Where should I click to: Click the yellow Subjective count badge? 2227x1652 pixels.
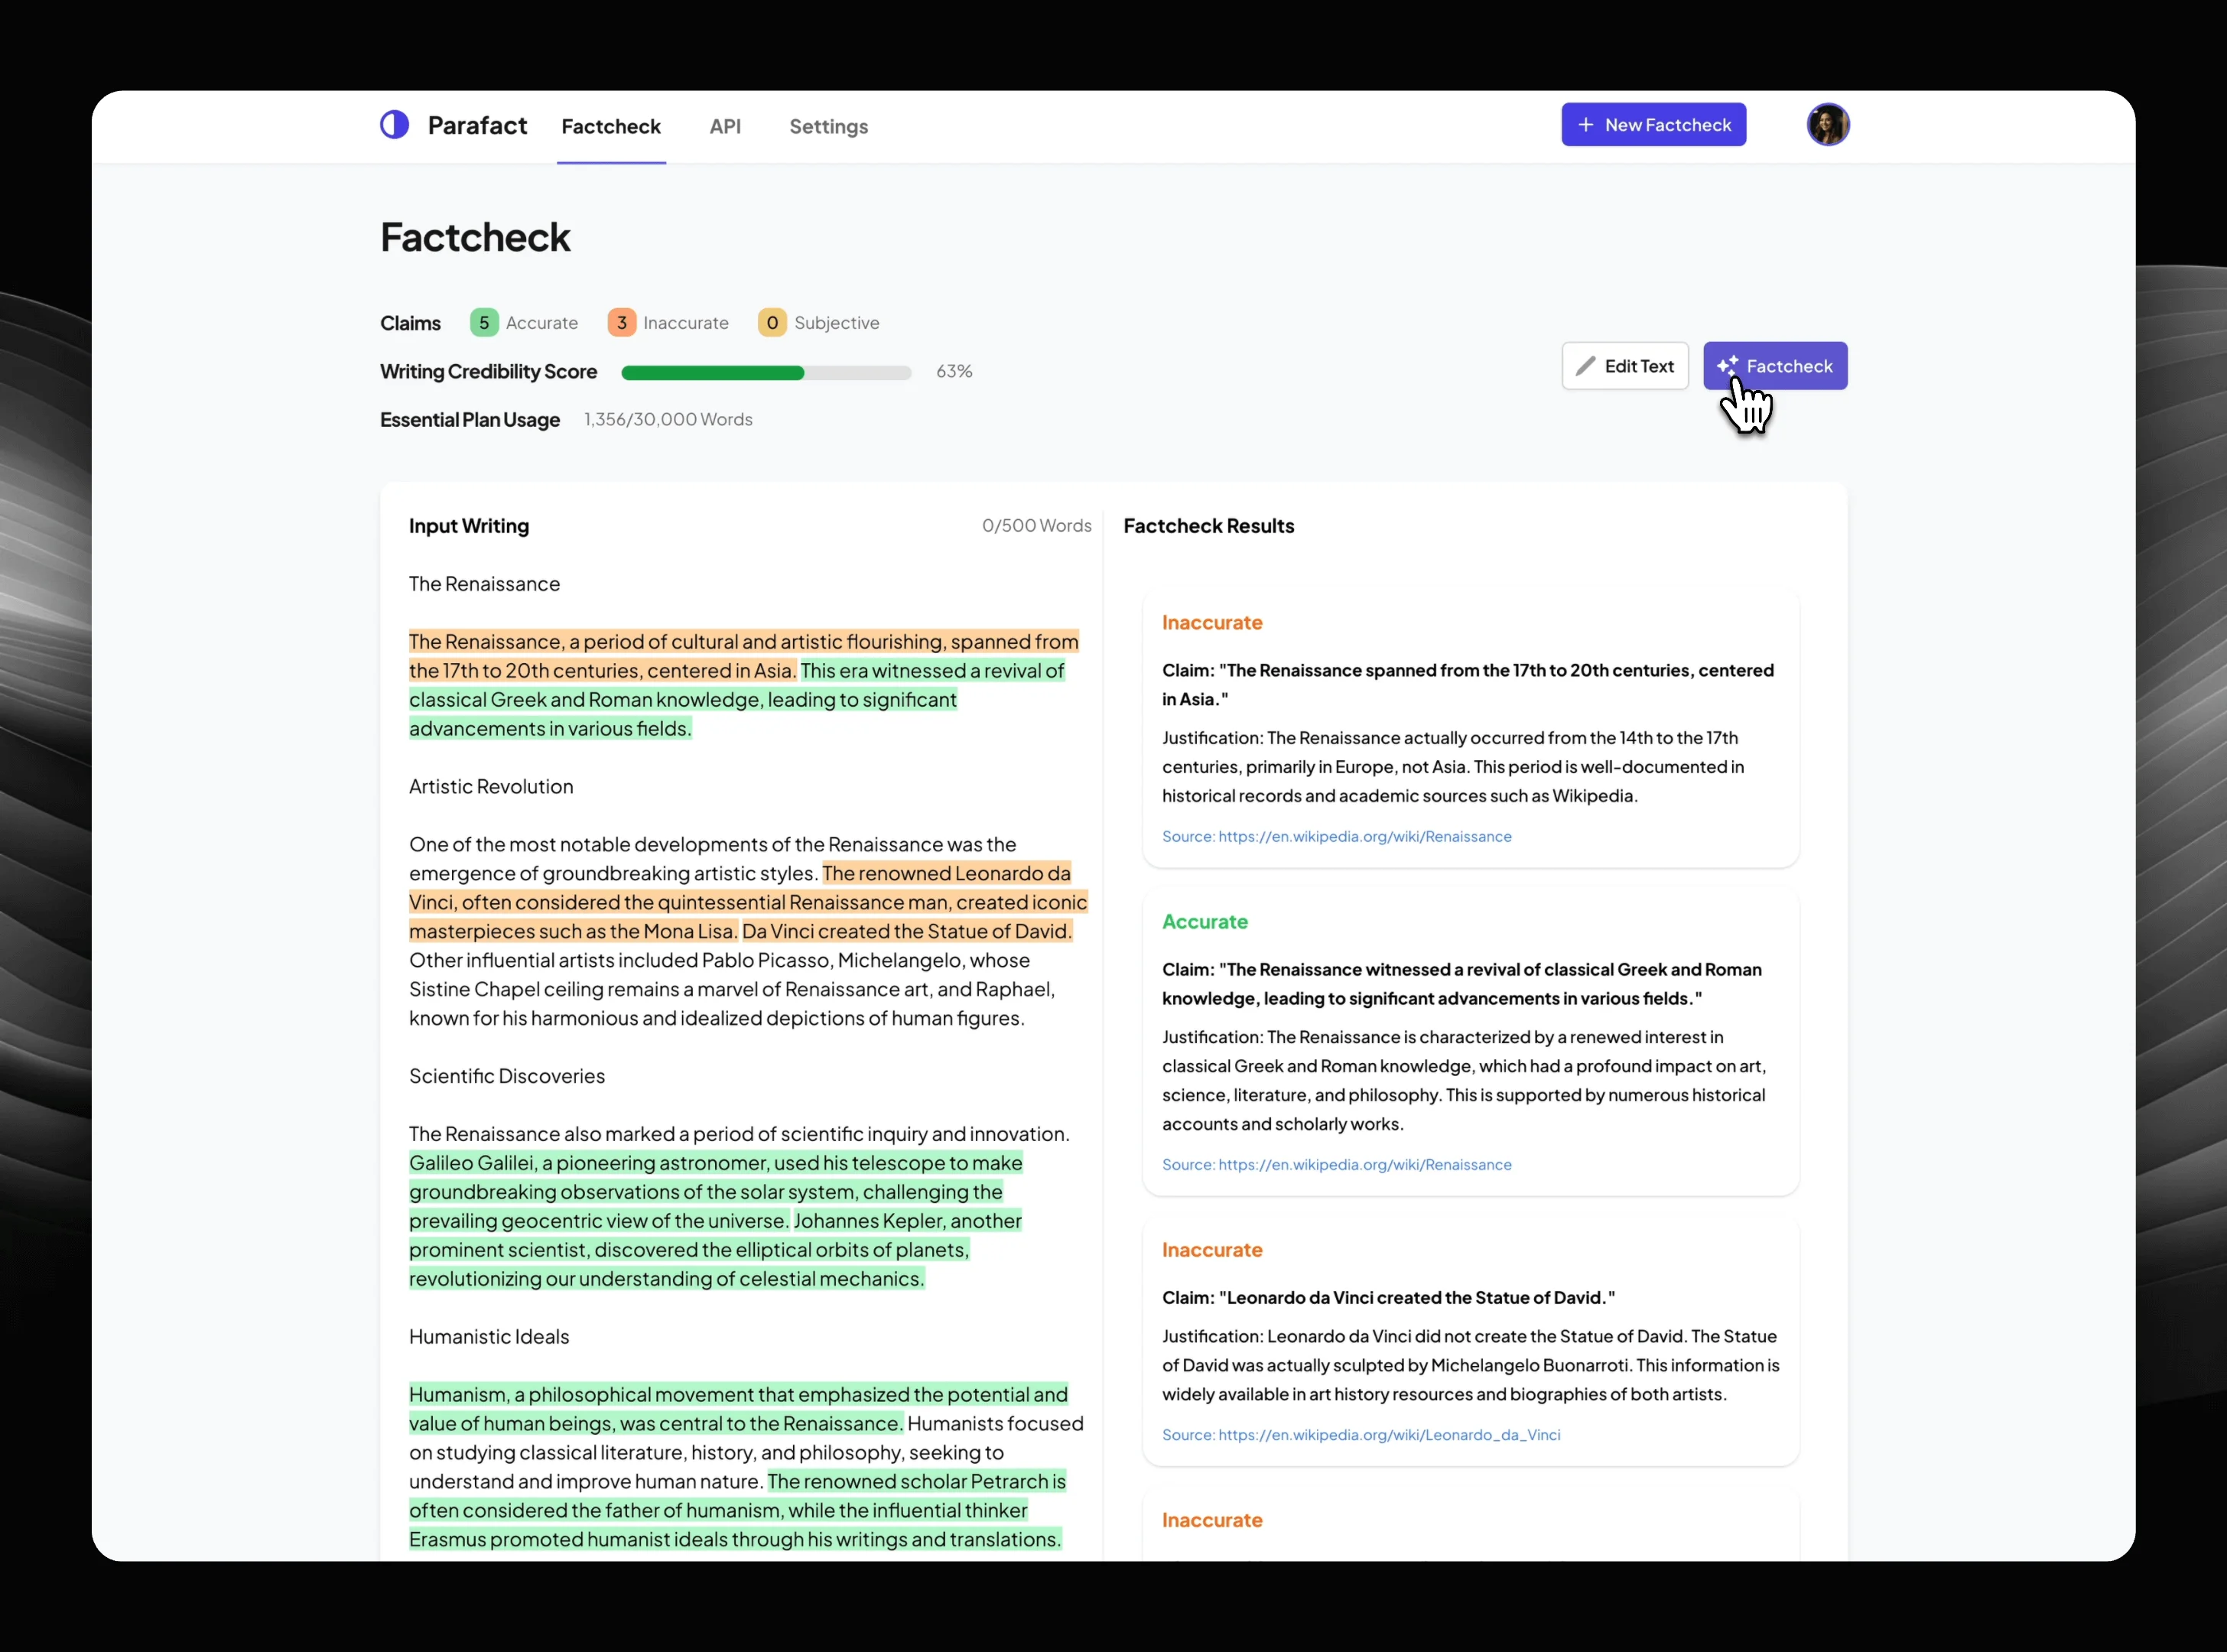click(771, 323)
